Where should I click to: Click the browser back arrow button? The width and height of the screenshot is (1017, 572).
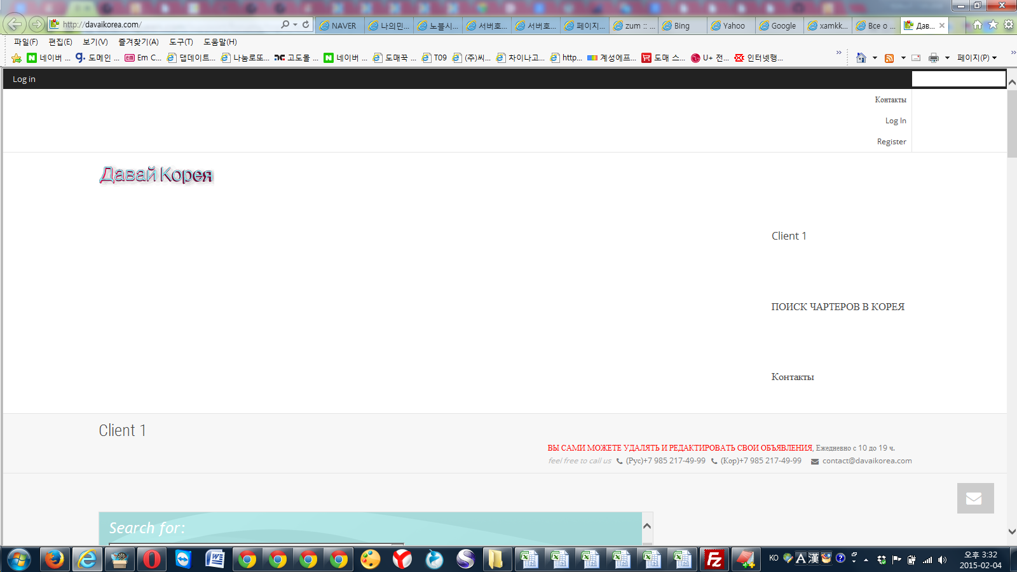(x=15, y=24)
